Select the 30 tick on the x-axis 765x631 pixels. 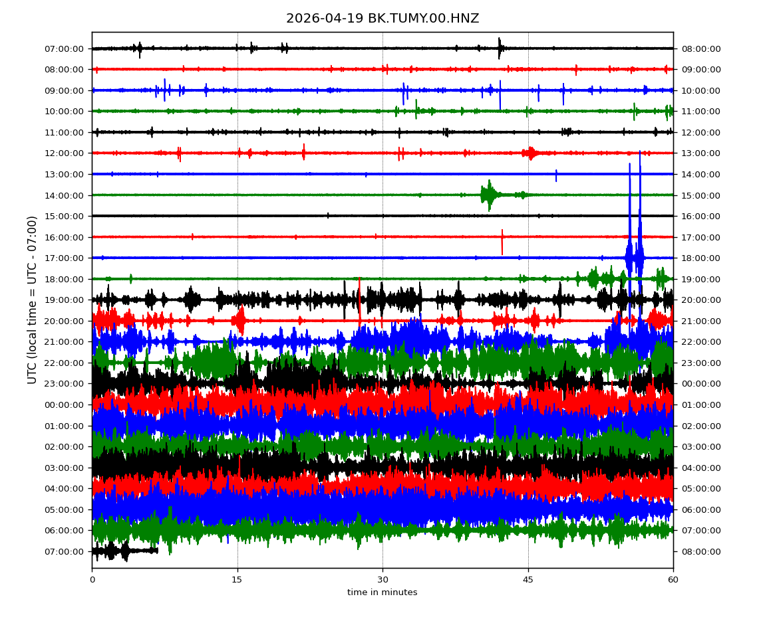pyautogui.click(x=382, y=580)
